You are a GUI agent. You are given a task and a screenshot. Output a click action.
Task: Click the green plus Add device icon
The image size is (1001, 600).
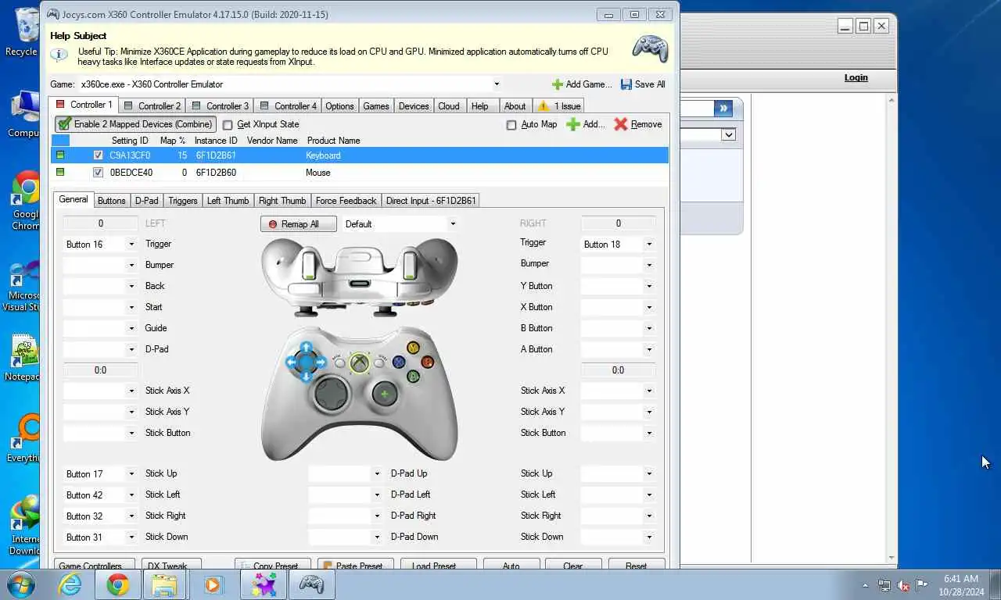coord(573,124)
